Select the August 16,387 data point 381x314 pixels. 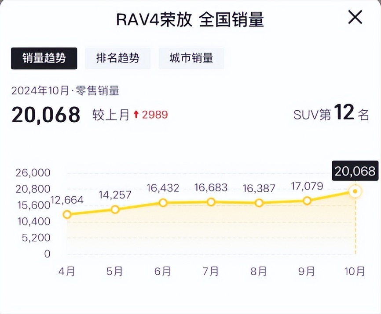coord(259,203)
